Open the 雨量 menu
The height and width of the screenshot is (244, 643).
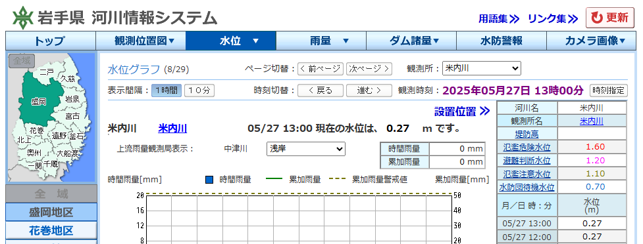click(321, 41)
